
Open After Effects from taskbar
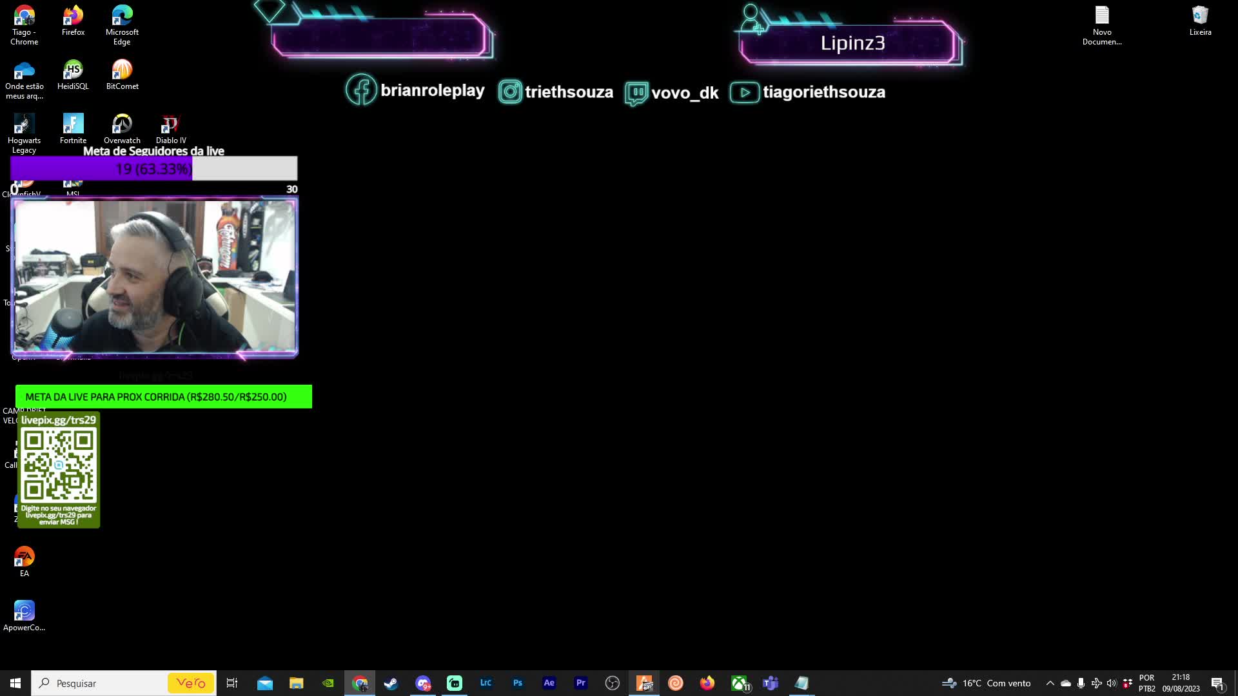coord(549,683)
